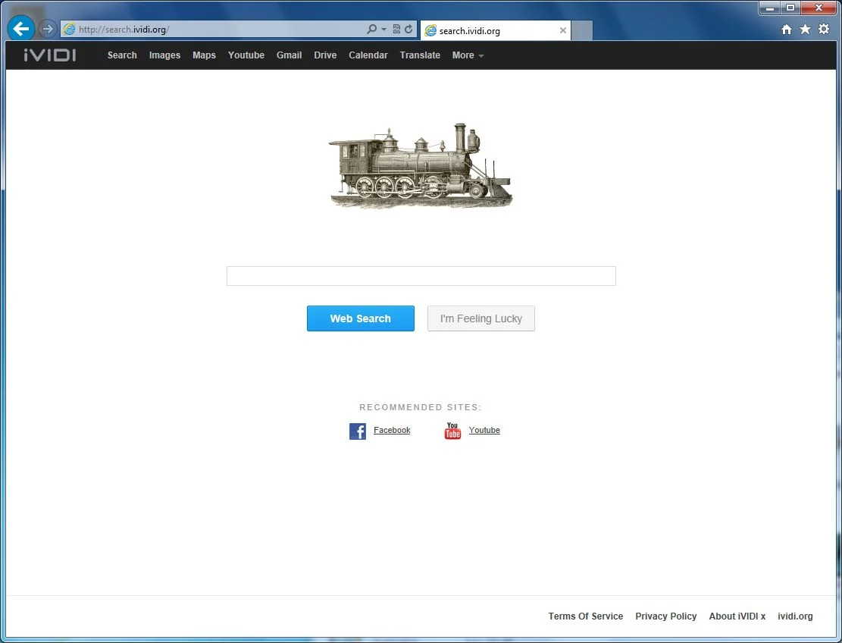Maximize the browser window
The height and width of the screenshot is (643, 842).
(790, 8)
